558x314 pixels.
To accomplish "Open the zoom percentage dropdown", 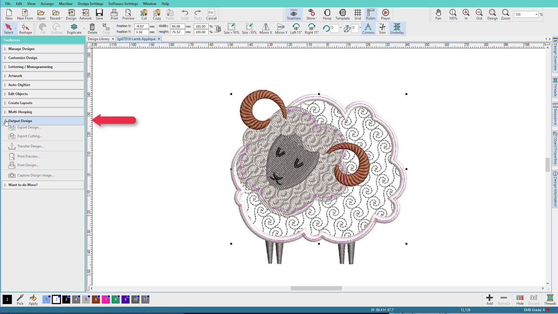I will [x=537, y=14].
